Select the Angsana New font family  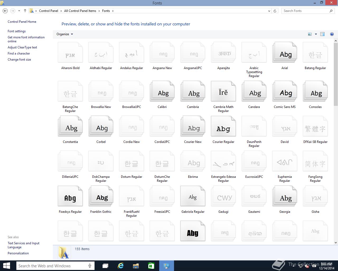162,53
